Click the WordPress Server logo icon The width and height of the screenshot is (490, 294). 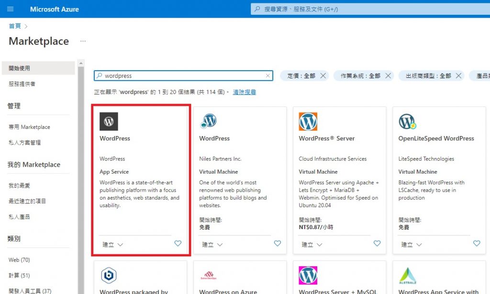pos(308,121)
